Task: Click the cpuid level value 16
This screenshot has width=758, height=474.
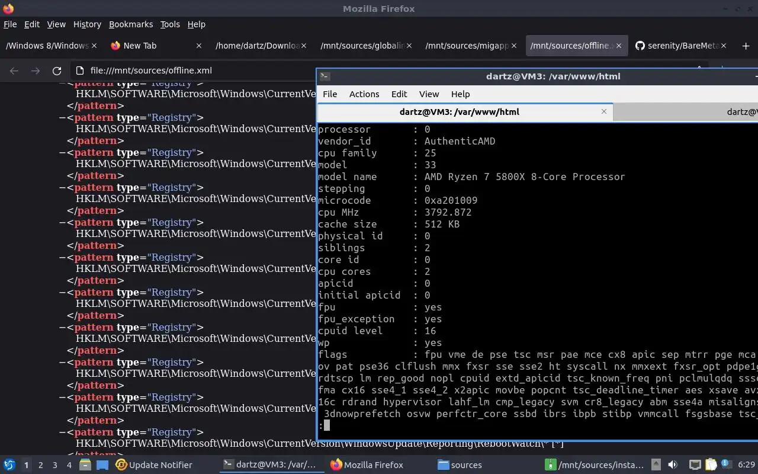Action: tap(431, 331)
